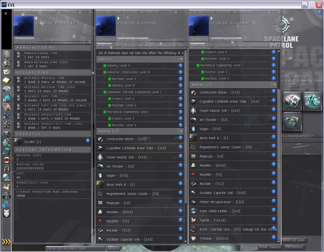This screenshot has height=252, width=324.
Task: Open the market papers station service icon
Action: [x=292, y=101]
